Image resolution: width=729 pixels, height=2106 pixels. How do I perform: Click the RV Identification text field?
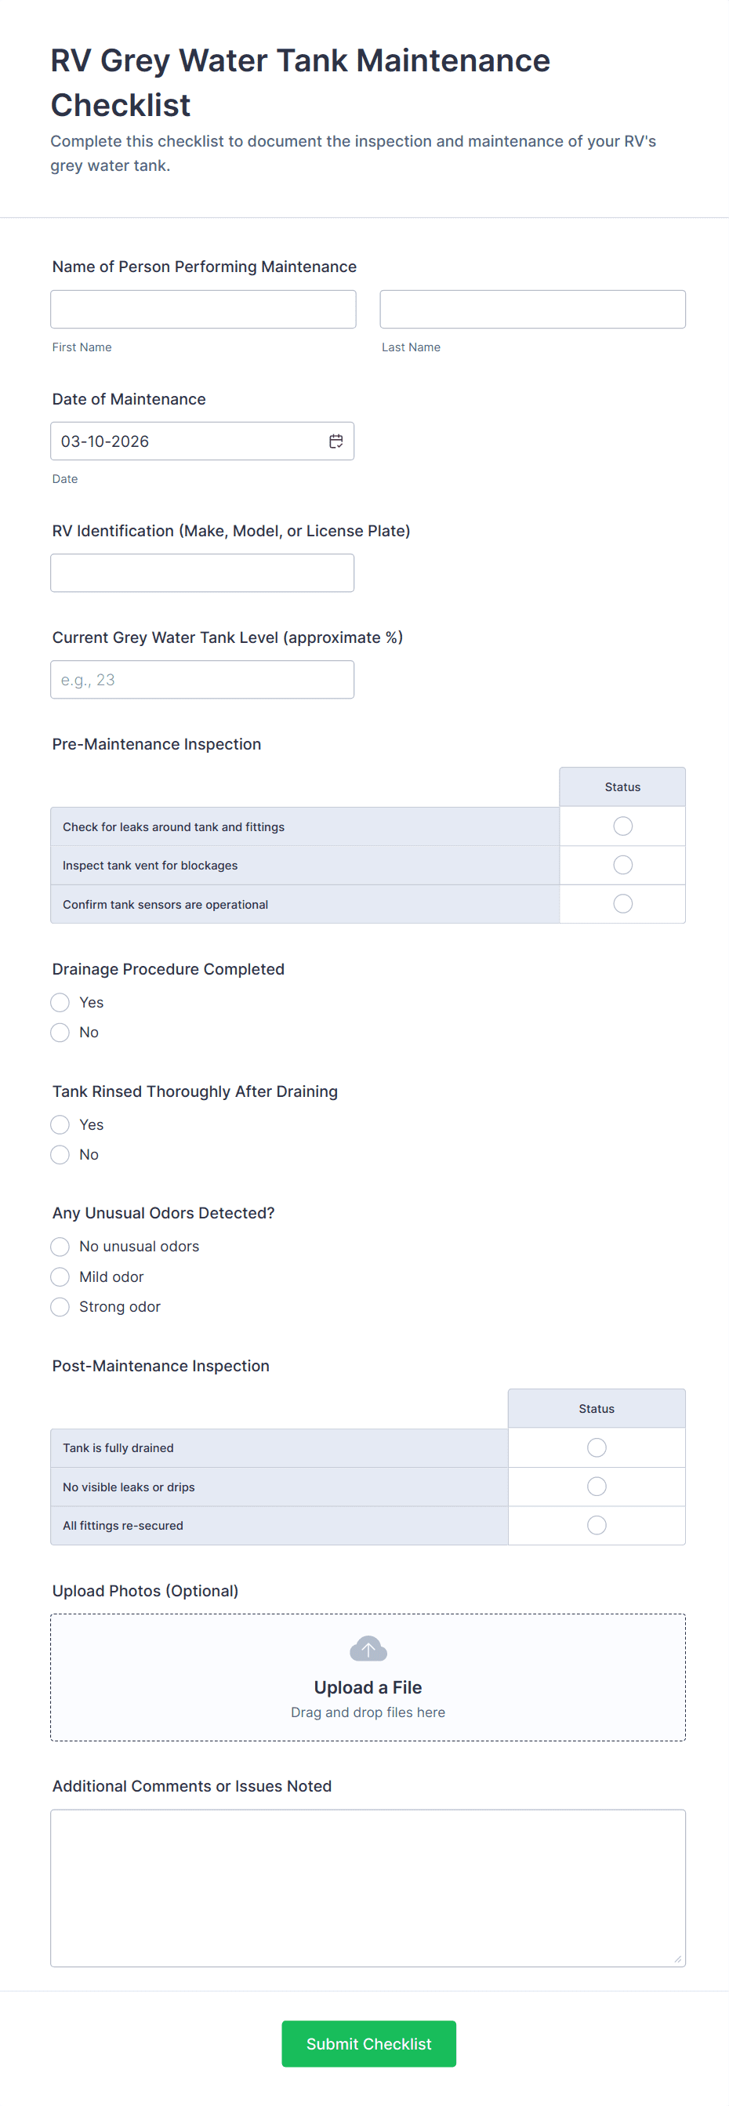click(x=203, y=573)
